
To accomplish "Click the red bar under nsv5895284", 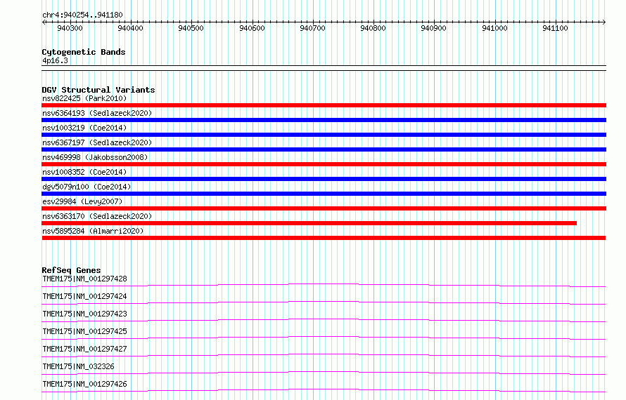I will coord(324,238).
